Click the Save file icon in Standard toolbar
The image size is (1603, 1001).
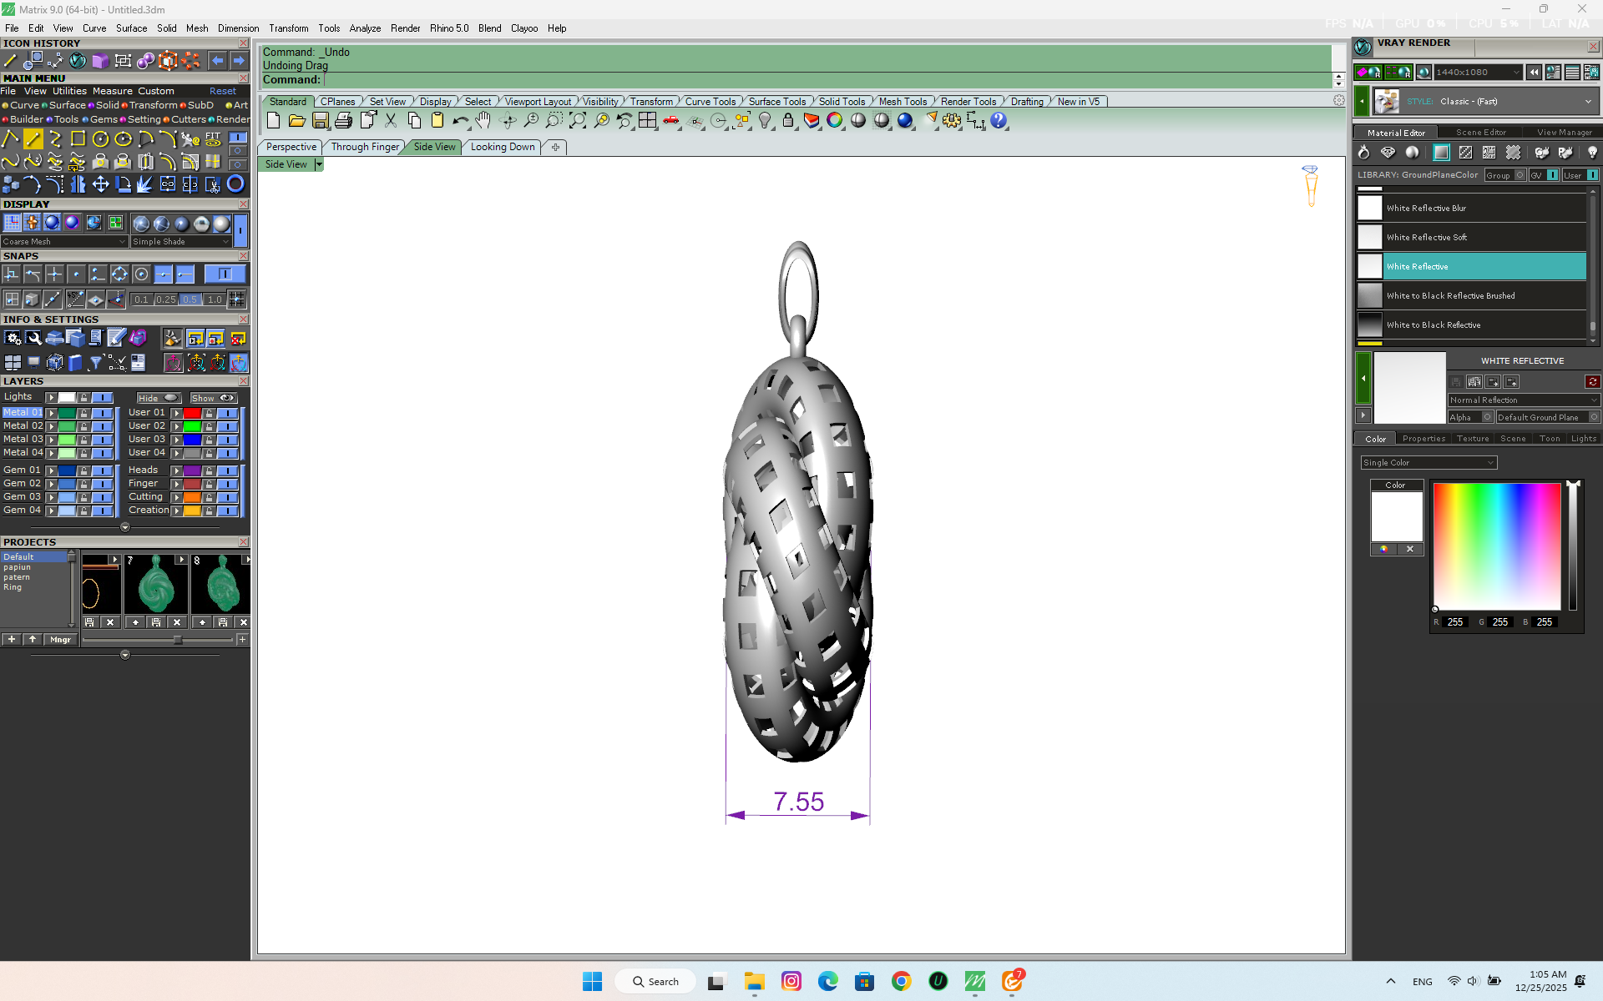[320, 121]
